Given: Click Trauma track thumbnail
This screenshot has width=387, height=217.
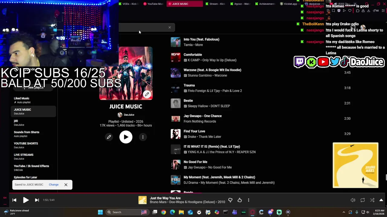Looking at the screenshot, I should (176, 88).
